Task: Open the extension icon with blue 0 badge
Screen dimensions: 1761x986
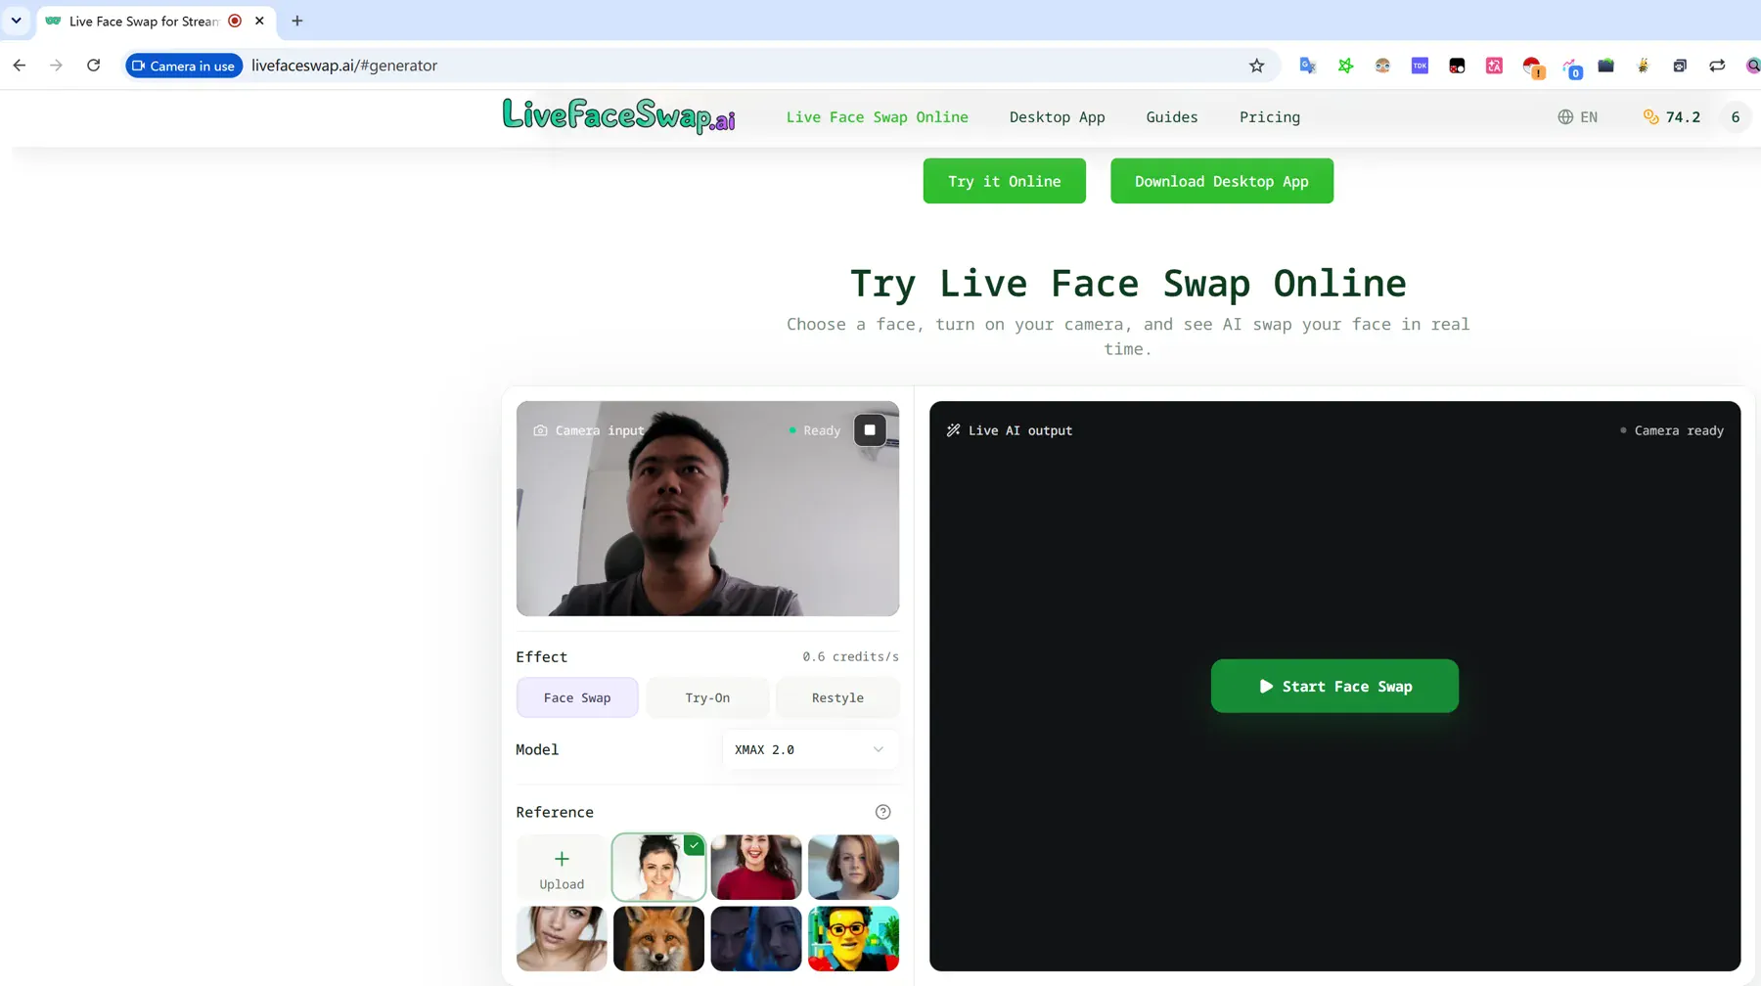Action: pos(1571,67)
